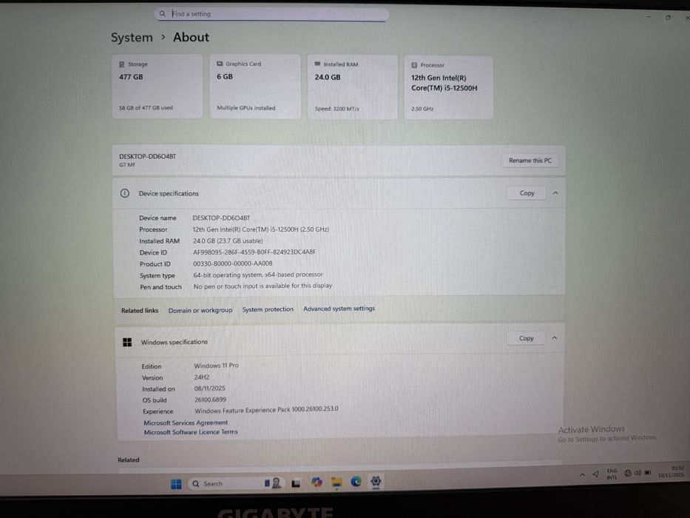Image resolution: width=690 pixels, height=518 pixels.
Task: Copy the Windows specifications
Action: click(x=526, y=338)
